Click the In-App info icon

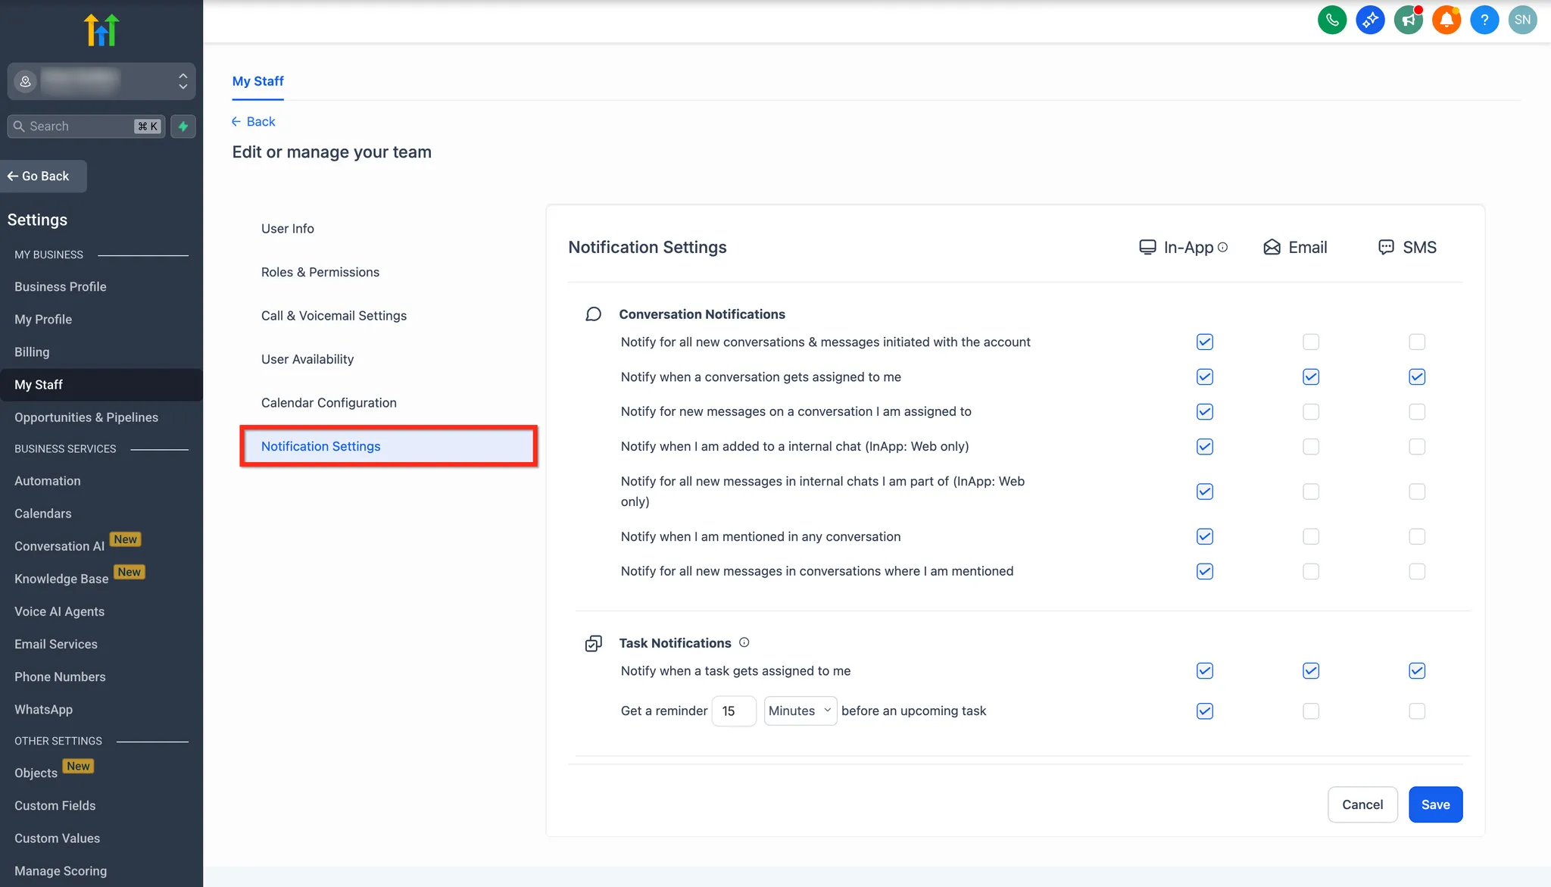(1222, 247)
